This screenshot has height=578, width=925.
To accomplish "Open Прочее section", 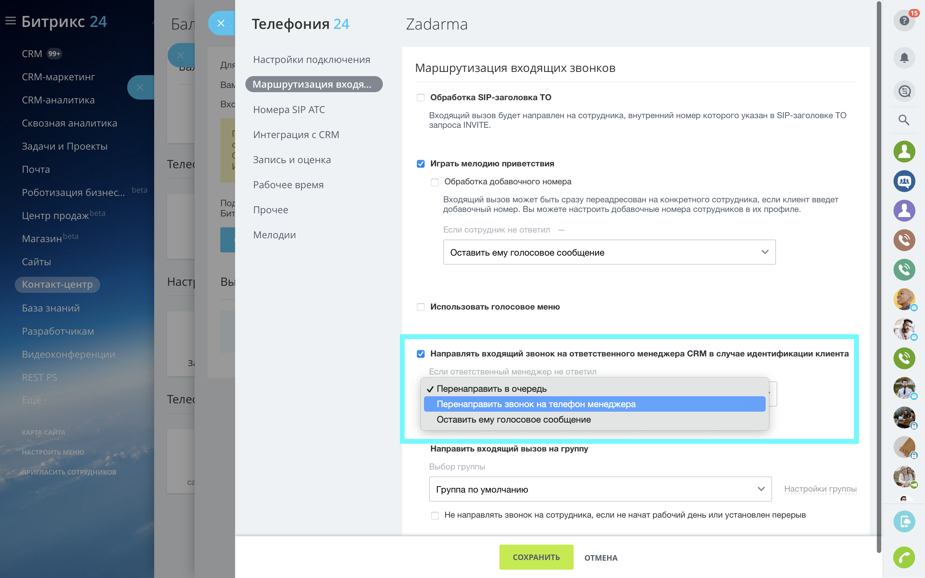I will click(x=270, y=210).
